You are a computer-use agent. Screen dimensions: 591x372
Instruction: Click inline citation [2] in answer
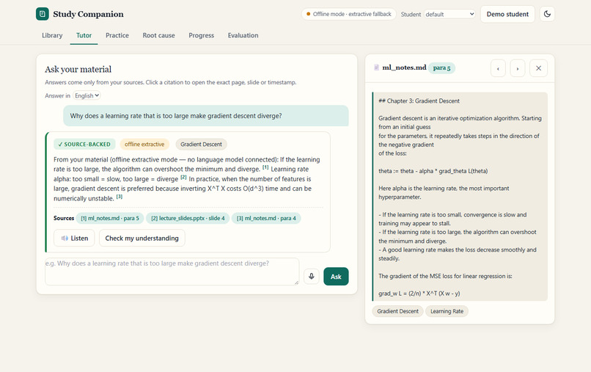click(x=183, y=177)
